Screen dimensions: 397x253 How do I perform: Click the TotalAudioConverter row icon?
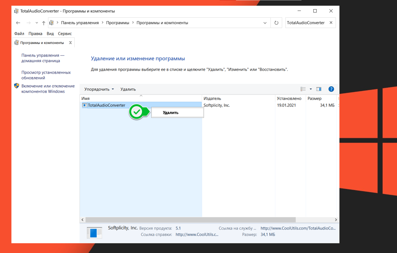click(x=85, y=105)
